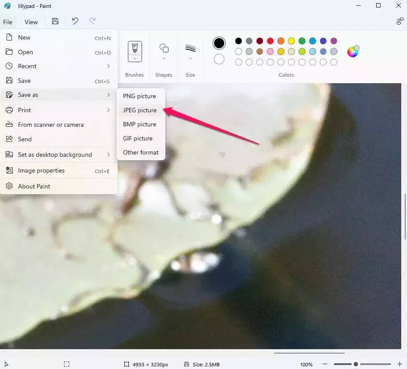
Task: Pick the red color swatch
Action: click(270, 41)
